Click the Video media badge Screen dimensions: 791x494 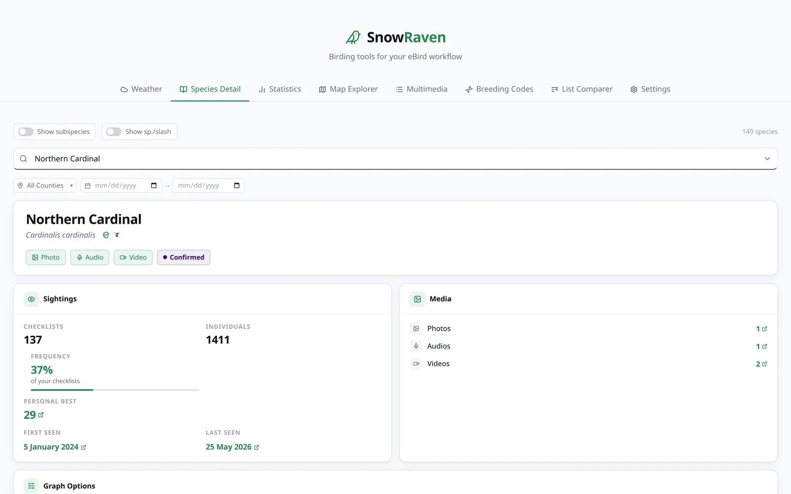pyautogui.click(x=133, y=257)
